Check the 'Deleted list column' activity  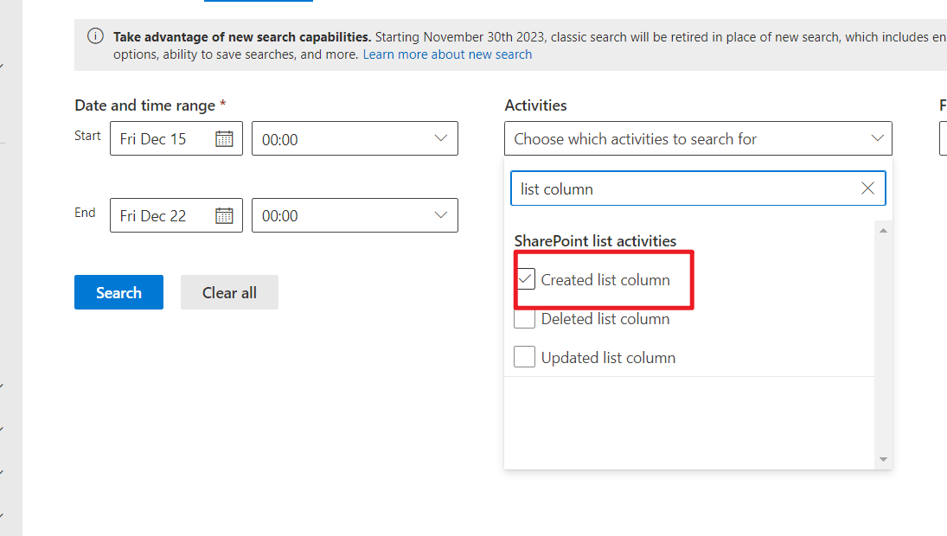pos(524,318)
